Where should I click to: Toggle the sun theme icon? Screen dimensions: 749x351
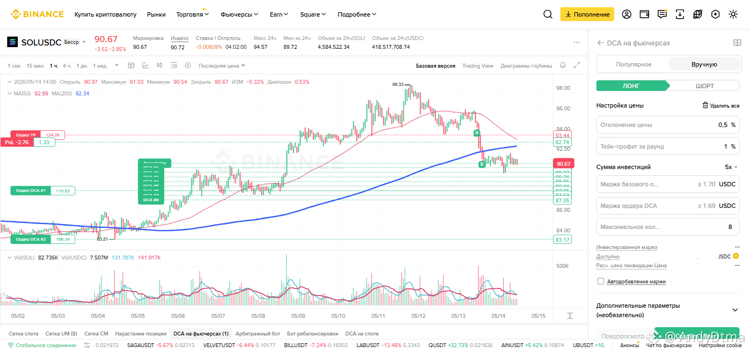point(733,14)
